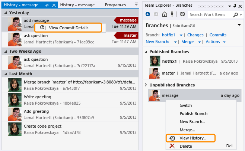Select the Merge branch 'master' commit
The width and height of the screenshot is (245, 151).
click(70, 85)
